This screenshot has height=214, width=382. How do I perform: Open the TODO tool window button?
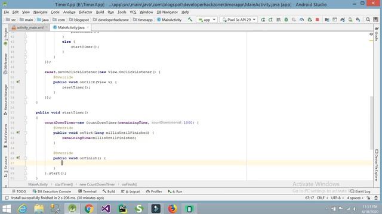tap(19, 191)
